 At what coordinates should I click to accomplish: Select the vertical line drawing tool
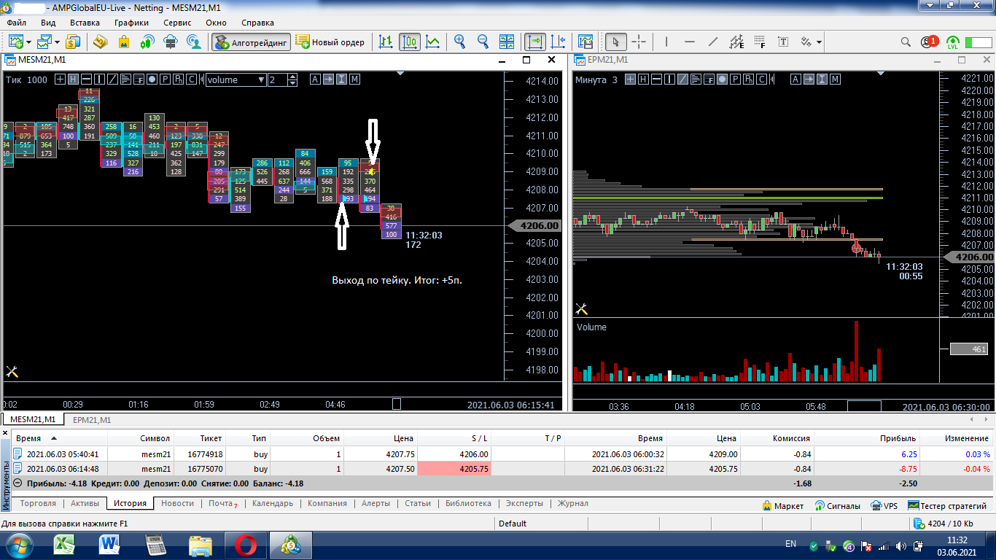[x=666, y=42]
